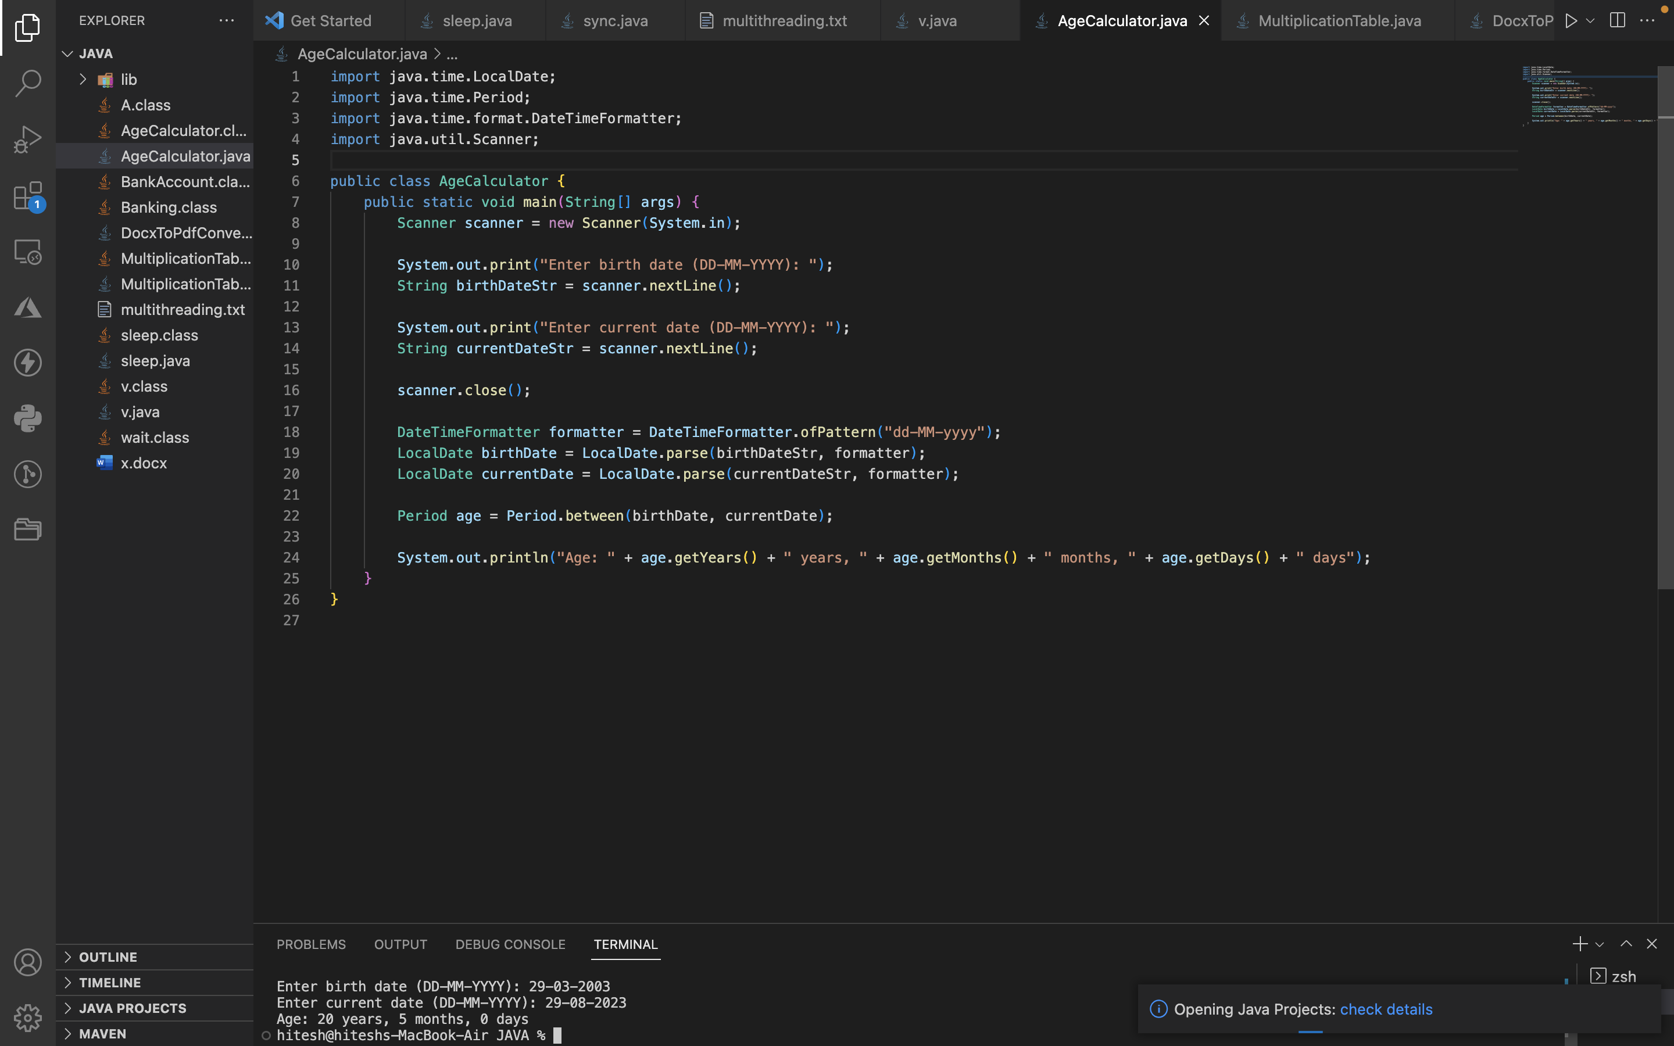Click the Run Java play button
Image resolution: width=1674 pixels, height=1046 pixels.
pyautogui.click(x=1571, y=21)
